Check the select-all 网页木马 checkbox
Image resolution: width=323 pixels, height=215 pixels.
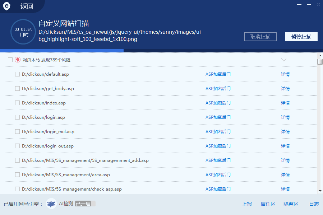pyautogui.click(x=10, y=60)
